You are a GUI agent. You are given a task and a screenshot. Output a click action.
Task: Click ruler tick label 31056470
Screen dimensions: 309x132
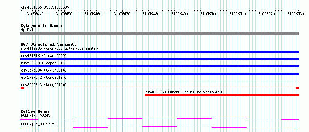(122, 14)
